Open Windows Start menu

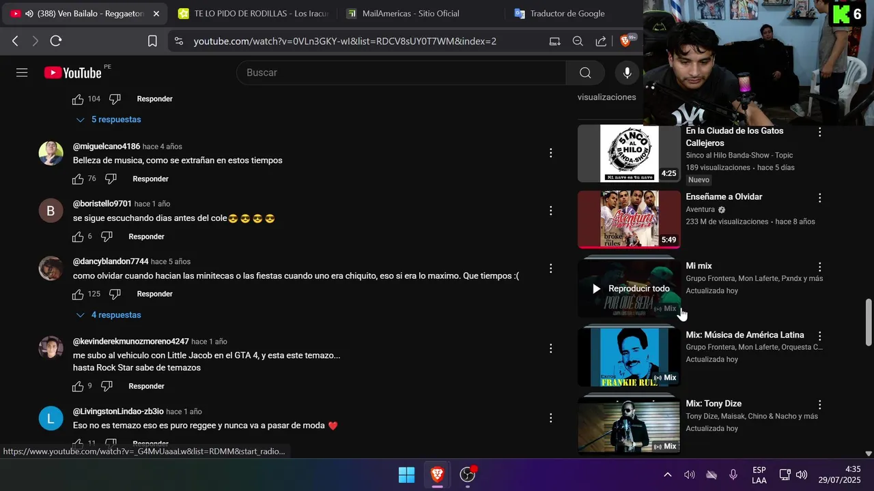(406, 475)
